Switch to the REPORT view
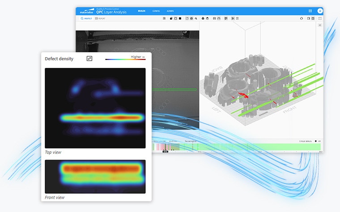 pos(101,18)
